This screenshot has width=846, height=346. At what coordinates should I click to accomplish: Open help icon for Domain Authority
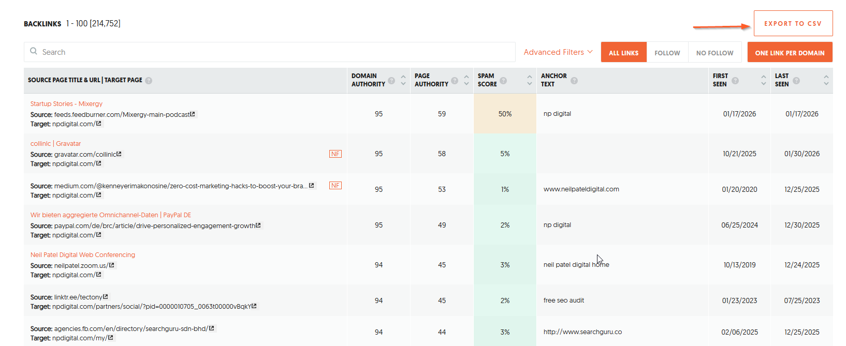(391, 81)
